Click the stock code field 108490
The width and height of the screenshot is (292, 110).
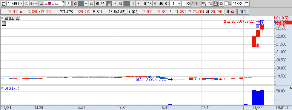13,4
